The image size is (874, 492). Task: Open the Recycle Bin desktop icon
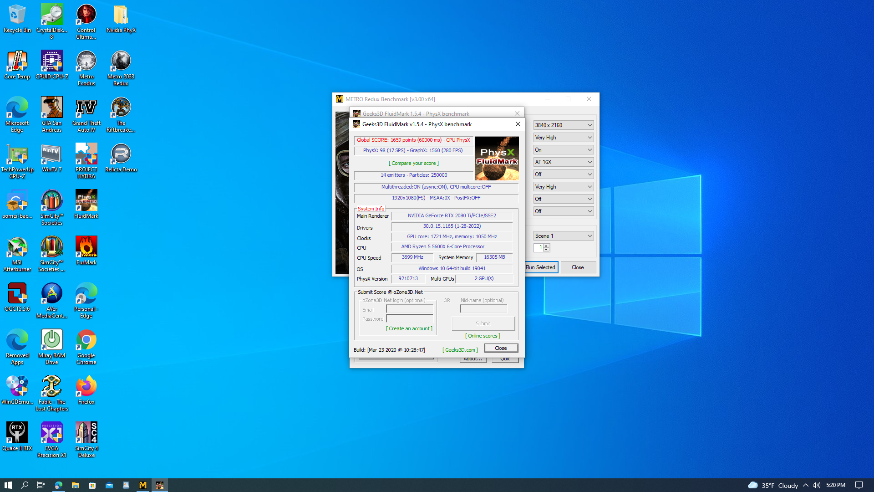pos(17,19)
